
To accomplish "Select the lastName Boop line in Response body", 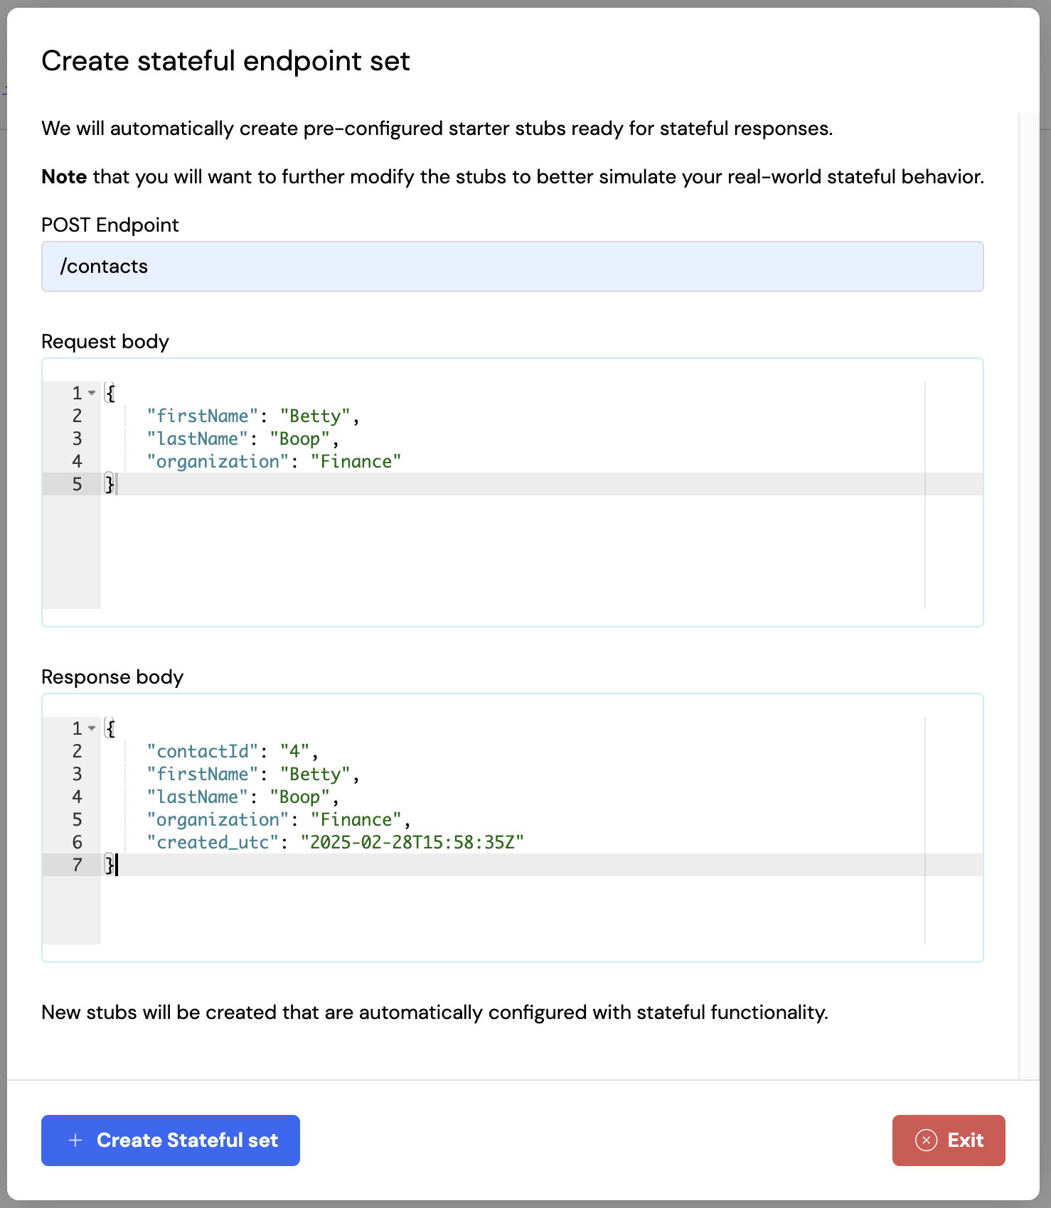I will (242, 797).
